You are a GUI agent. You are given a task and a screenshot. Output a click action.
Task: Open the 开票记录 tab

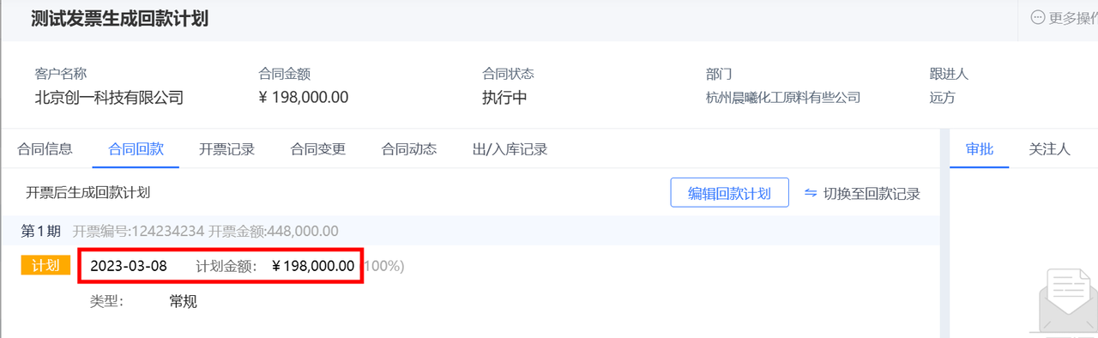(x=226, y=148)
